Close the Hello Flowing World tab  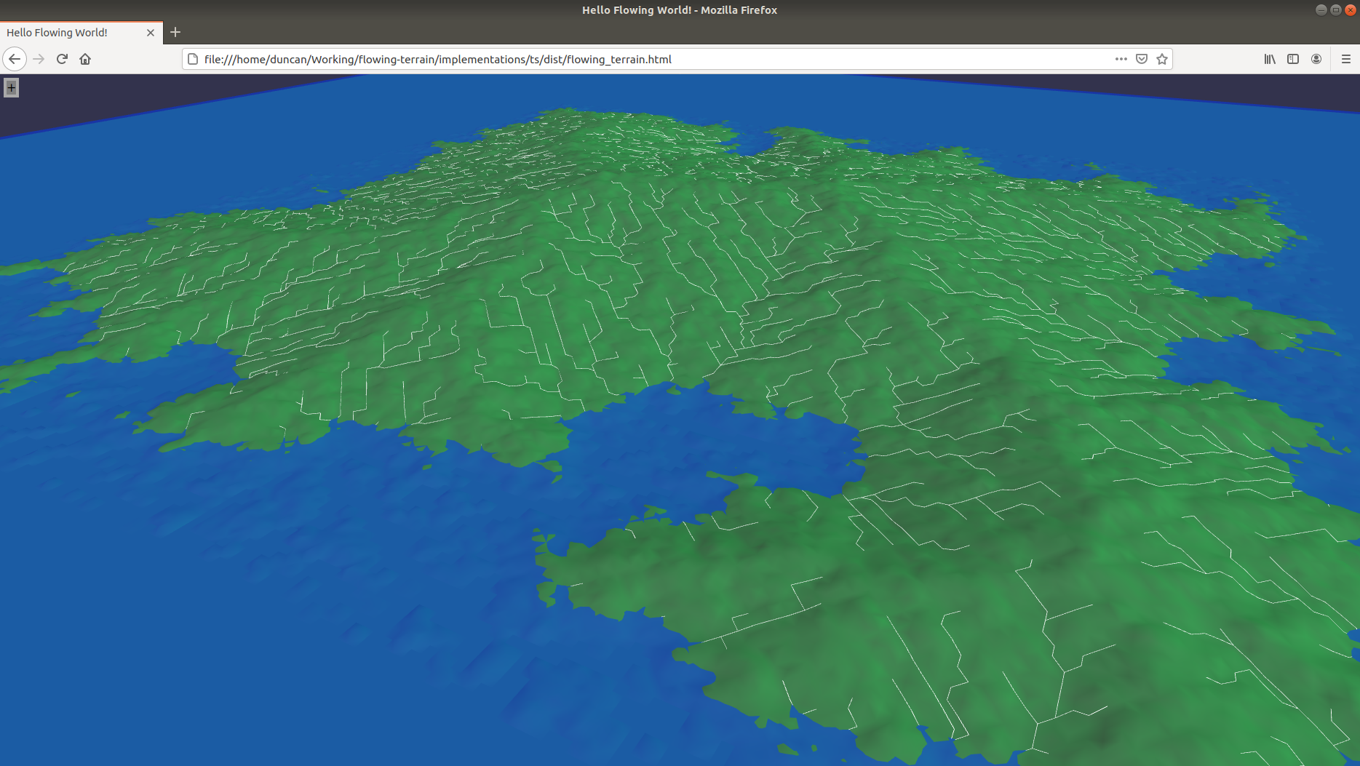click(x=151, y=33)
